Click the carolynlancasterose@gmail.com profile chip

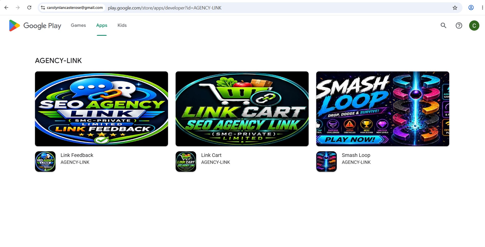(x=72, y=8)
